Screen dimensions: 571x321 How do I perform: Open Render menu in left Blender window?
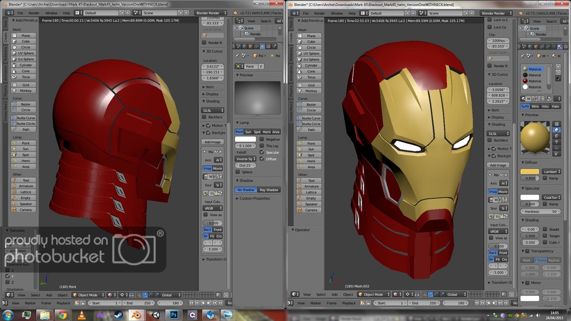coord(34,13)
